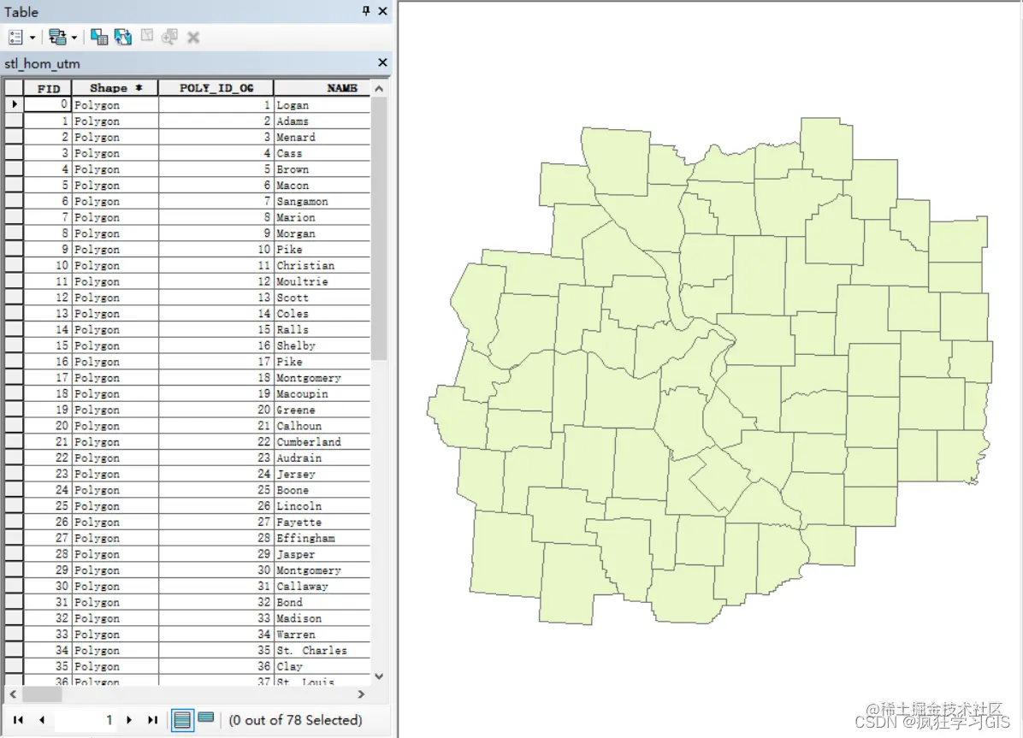Click the name cell 'Madison'
Image resolution: width=1023 pixels, height=738 pixels.
322,618
